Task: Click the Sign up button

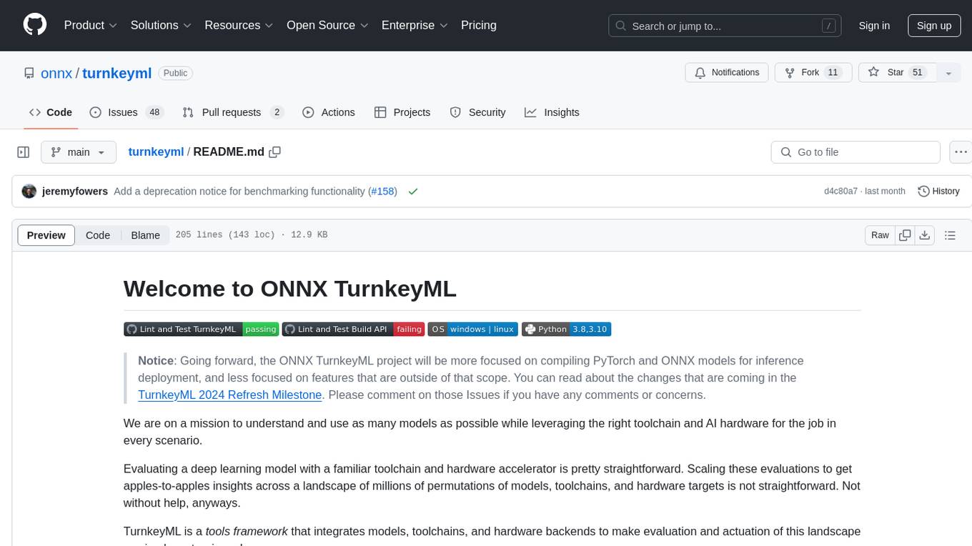Action: tap(934, 26)
